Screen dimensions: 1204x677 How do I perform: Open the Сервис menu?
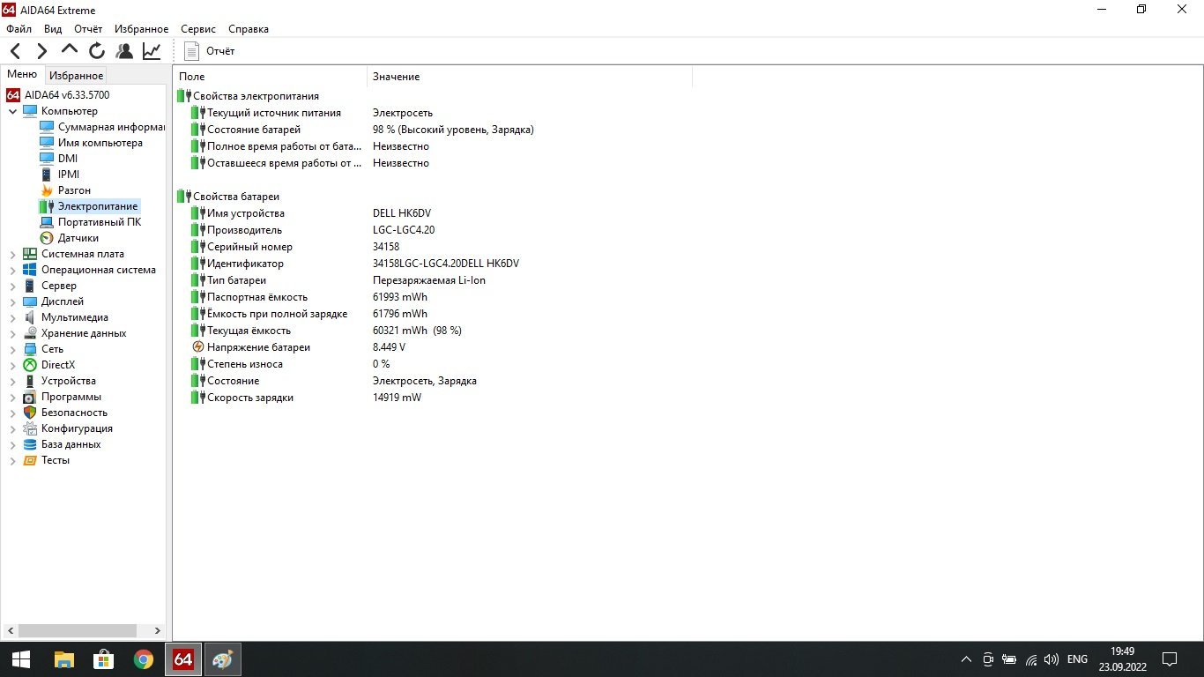tap(198, 29)
